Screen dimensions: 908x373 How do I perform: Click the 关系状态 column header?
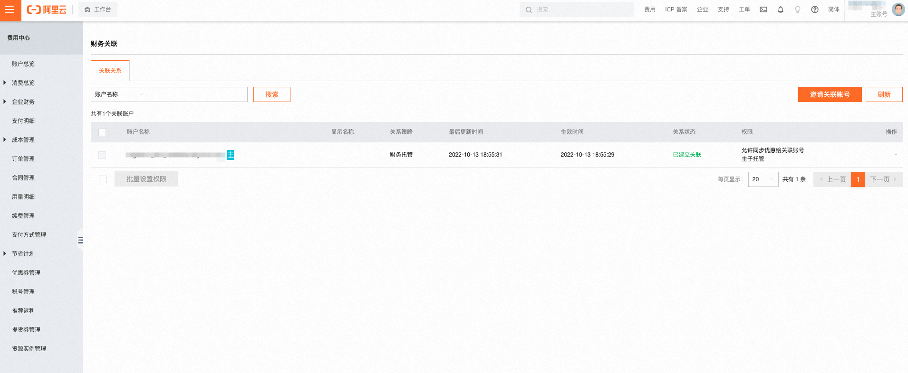684,132
